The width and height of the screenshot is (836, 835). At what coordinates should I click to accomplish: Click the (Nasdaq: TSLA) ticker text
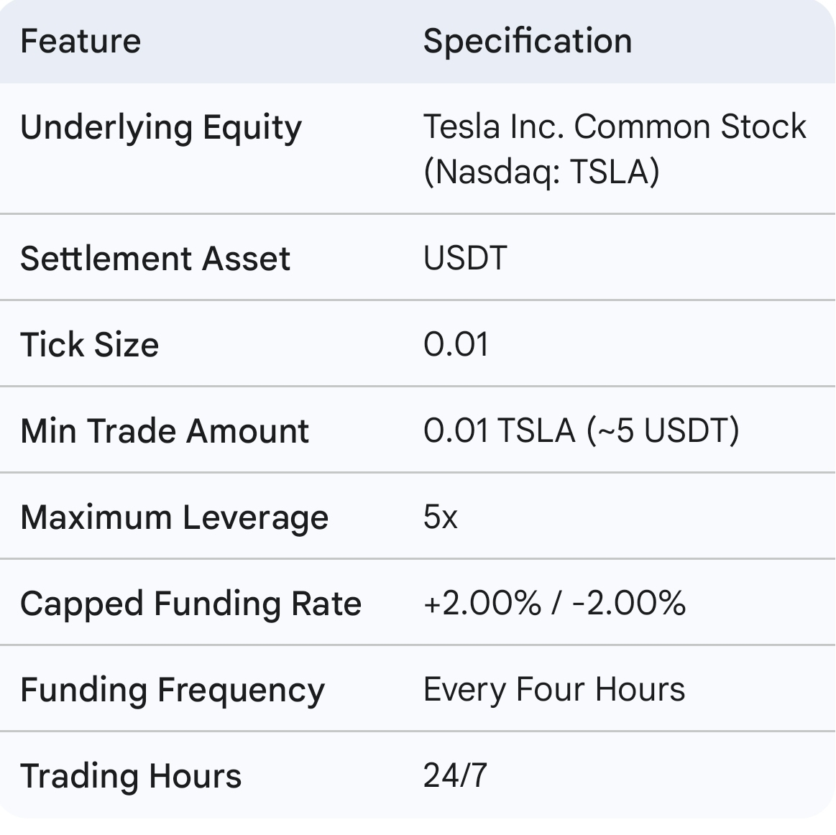(x=541, y=172)
